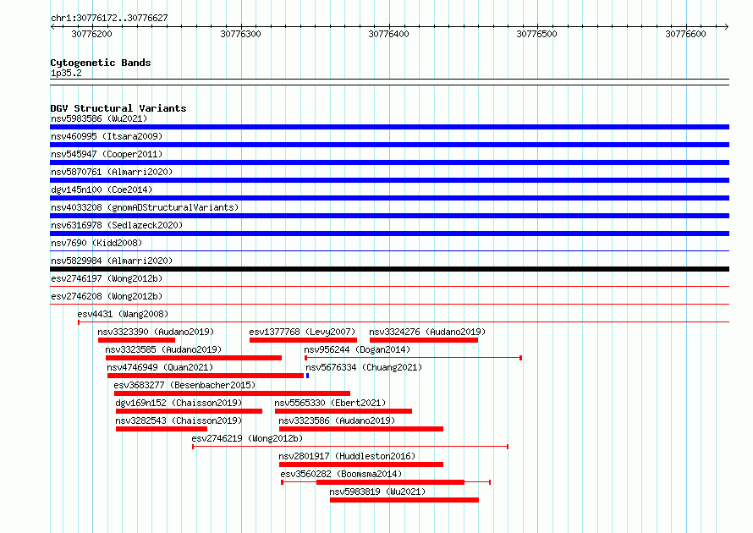Select the red bar under nsv3324276 (Audano2019)
Screen dimensions: 753x533
coord(424,340)
